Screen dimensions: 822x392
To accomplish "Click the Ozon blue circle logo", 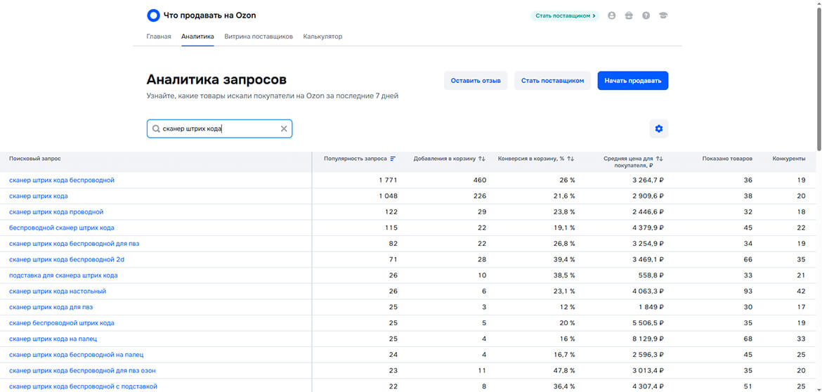I will coord(153,15).
